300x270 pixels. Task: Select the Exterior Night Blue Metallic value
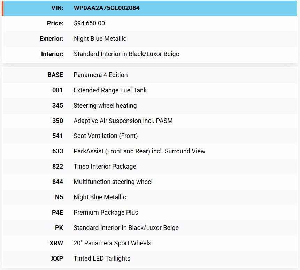(100, 39)
